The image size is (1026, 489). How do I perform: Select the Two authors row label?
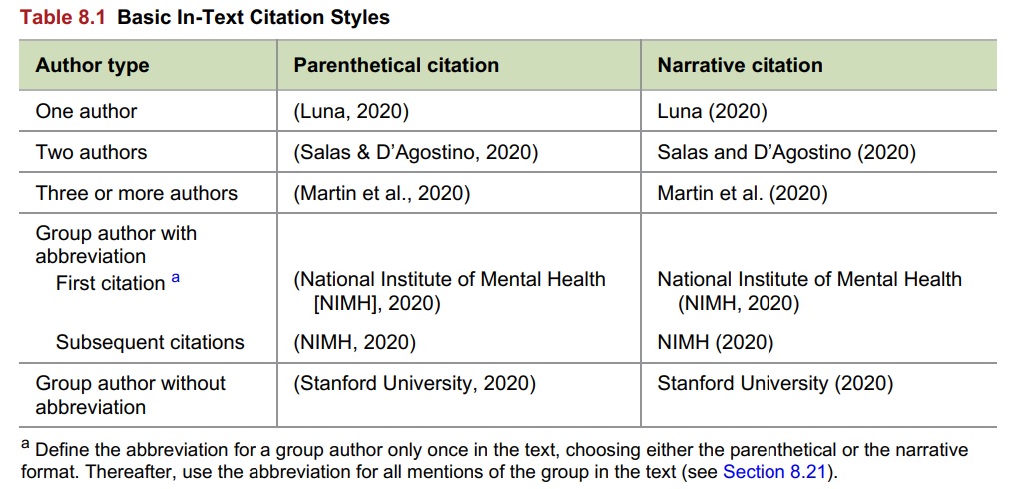point(91,152)
